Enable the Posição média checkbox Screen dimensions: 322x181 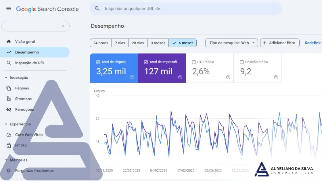tap(242, 62)
